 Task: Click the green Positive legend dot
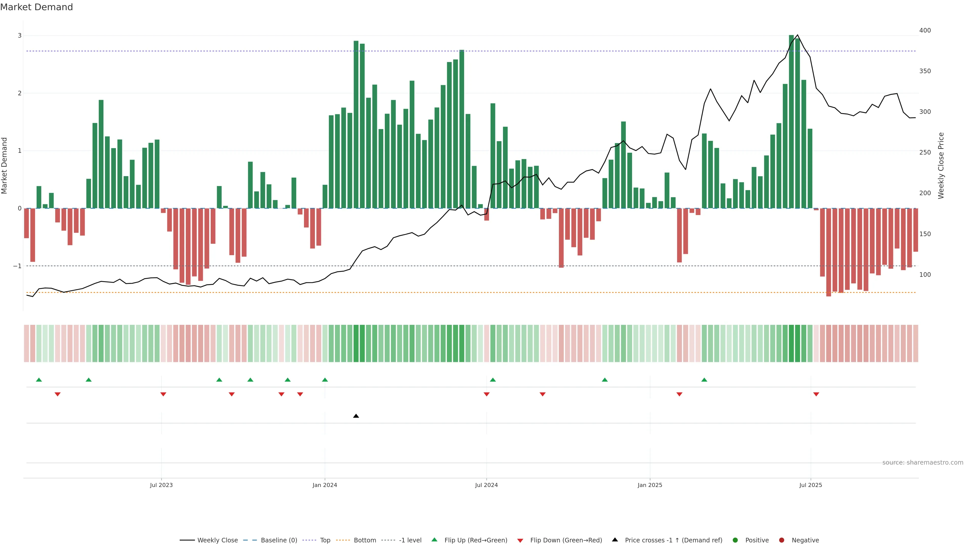click(x=735, y=540)
